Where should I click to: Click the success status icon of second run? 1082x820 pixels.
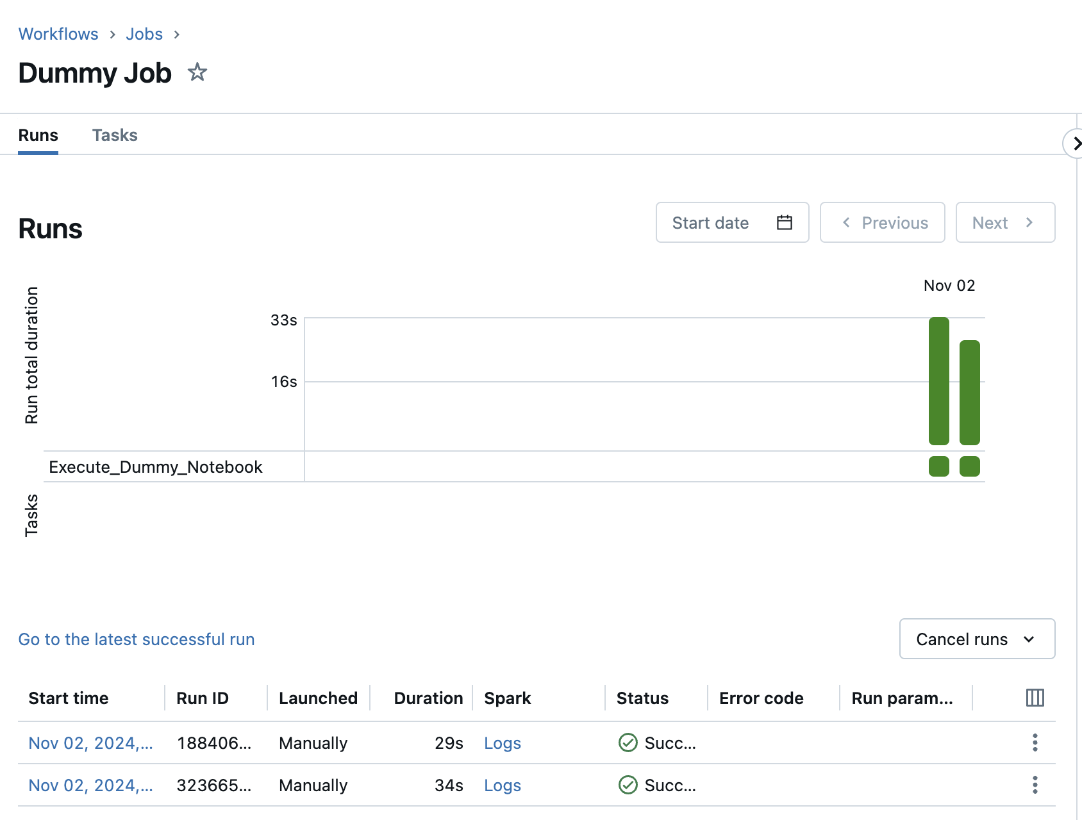tap(628, 785)
